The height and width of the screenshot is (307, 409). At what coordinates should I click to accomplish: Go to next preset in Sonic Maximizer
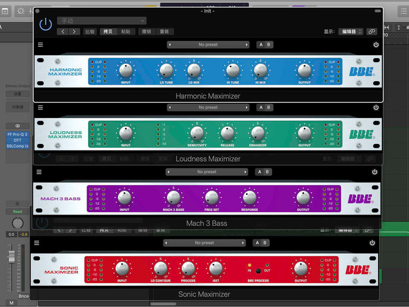[243, 243]
